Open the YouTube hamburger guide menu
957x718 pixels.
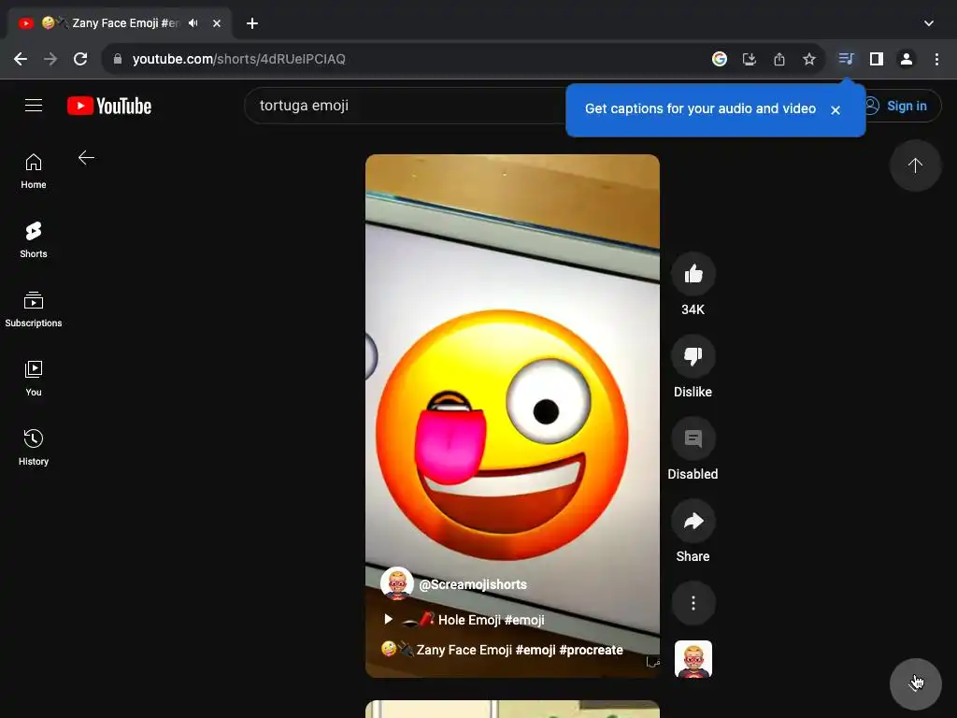pos(34,106)
